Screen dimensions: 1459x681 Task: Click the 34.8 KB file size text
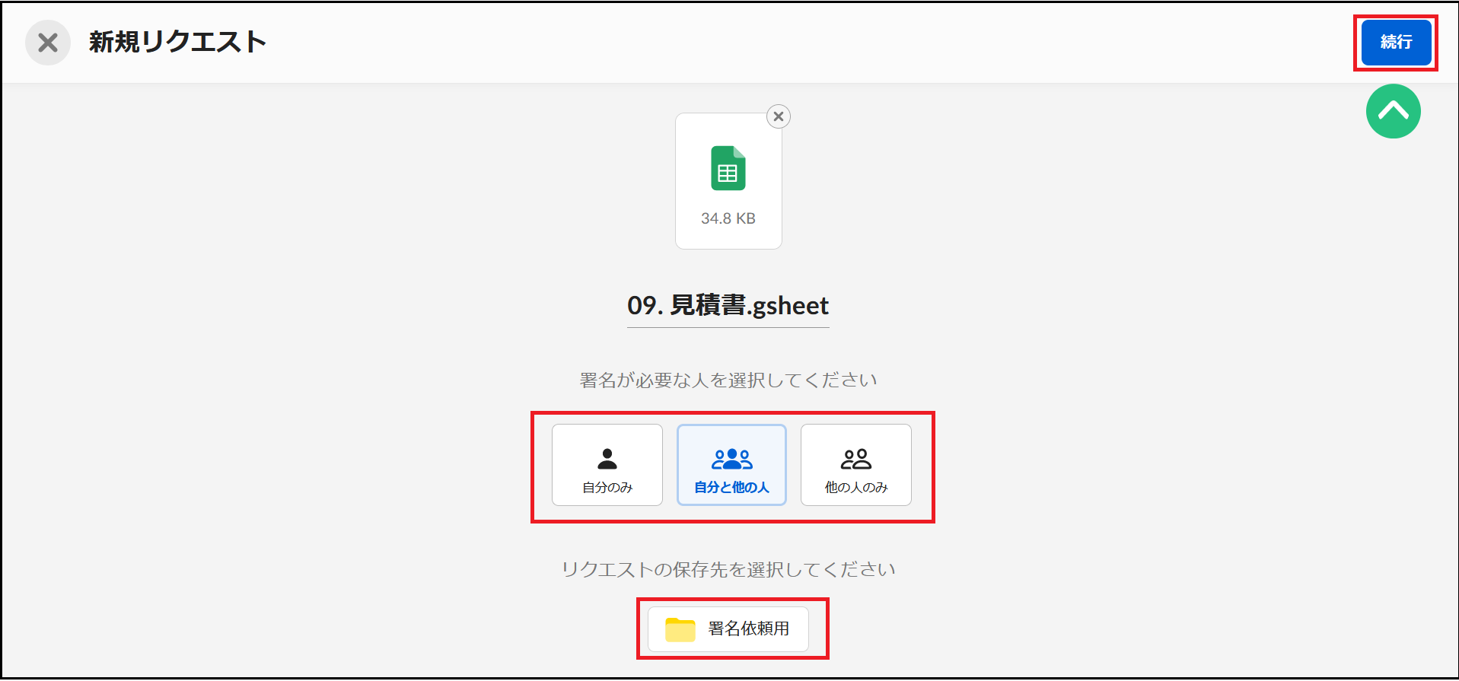coord(728,218)
